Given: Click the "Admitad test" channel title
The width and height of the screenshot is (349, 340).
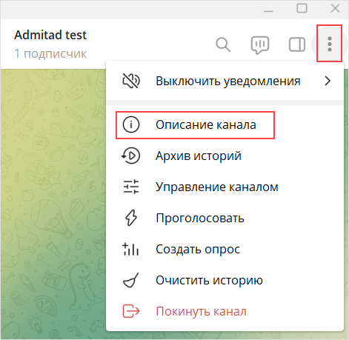Looking at the screenshot, I should point(50,35).
